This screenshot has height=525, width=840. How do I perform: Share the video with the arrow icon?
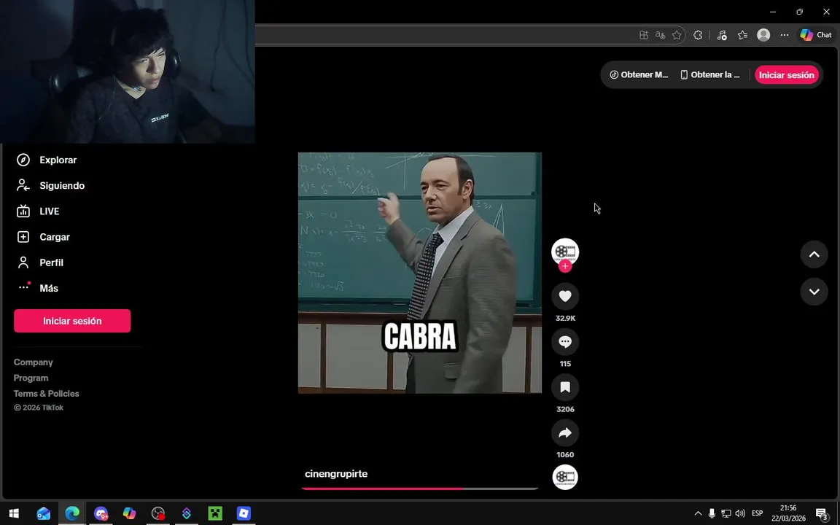pyautogui.click(x=564, y=433)
